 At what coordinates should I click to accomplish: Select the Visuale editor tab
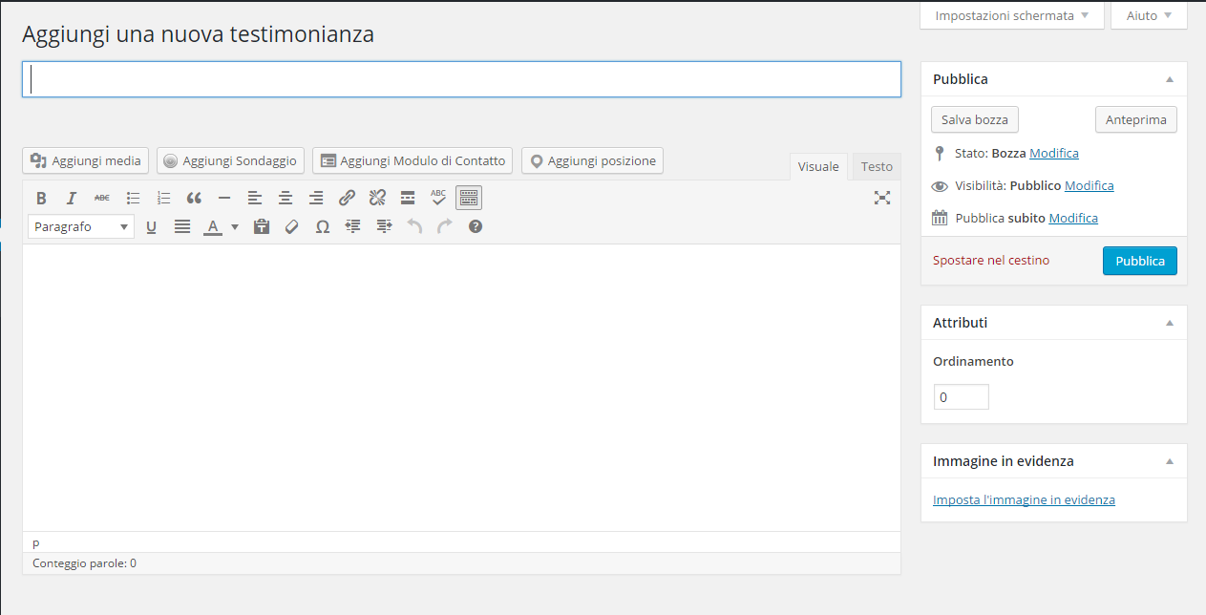point(818,166)
